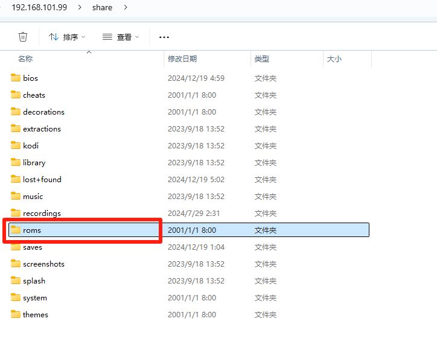The width and height of the screenshot is (437, 342).
Task: Select the extractions folder name
Action: tap(42, 128)
